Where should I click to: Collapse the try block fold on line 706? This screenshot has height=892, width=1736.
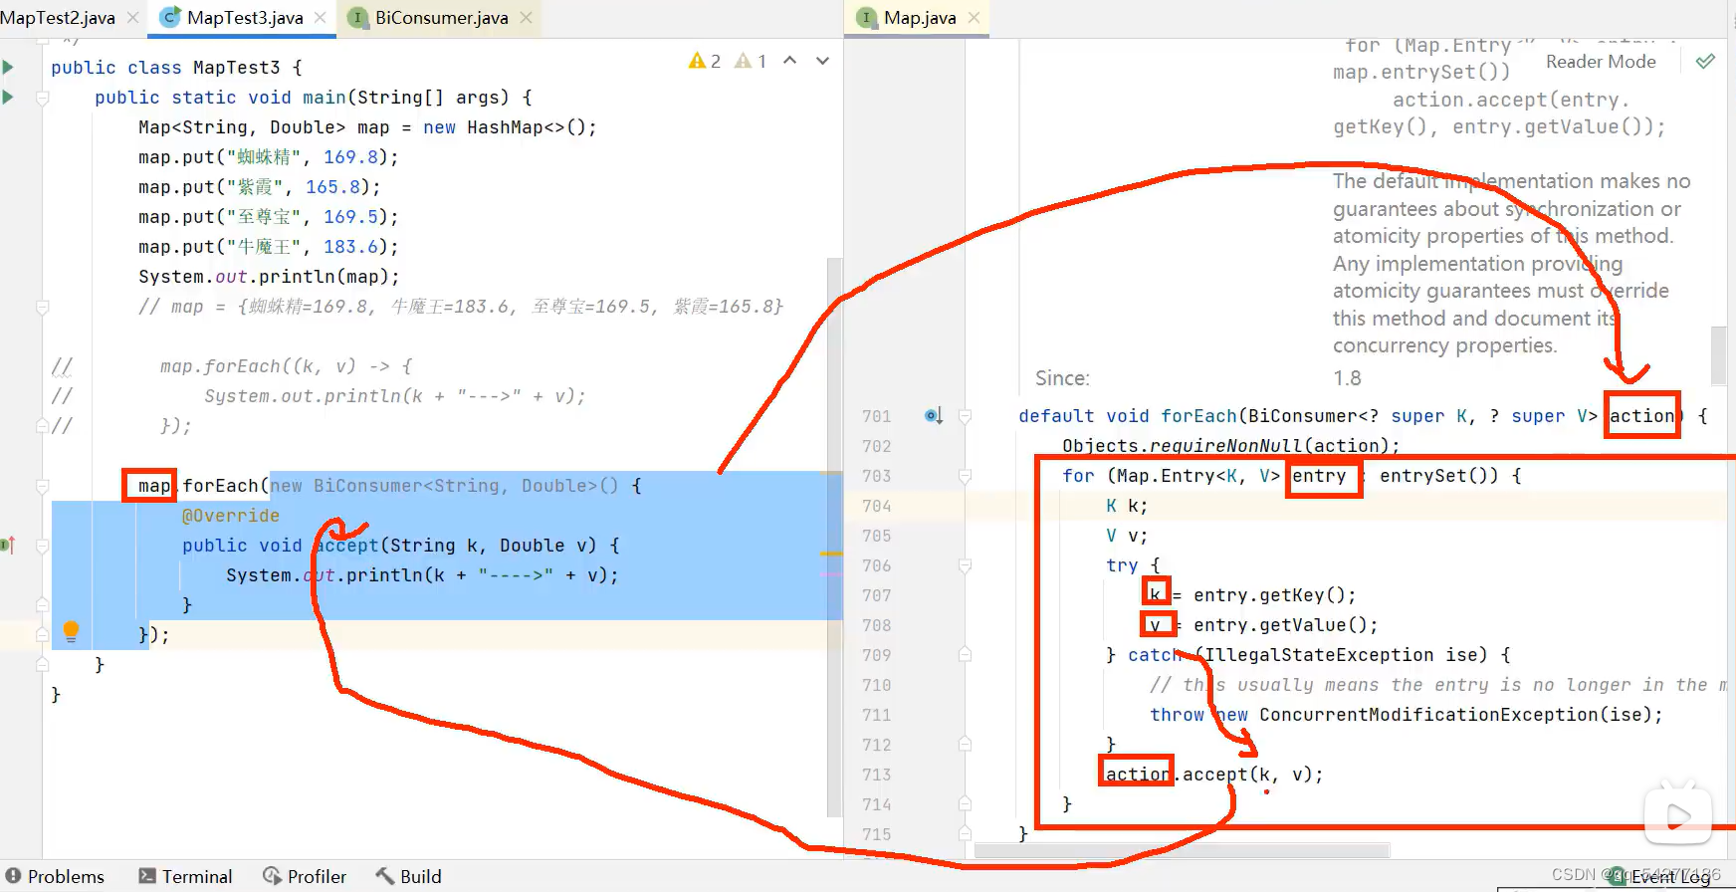point(965,565)
